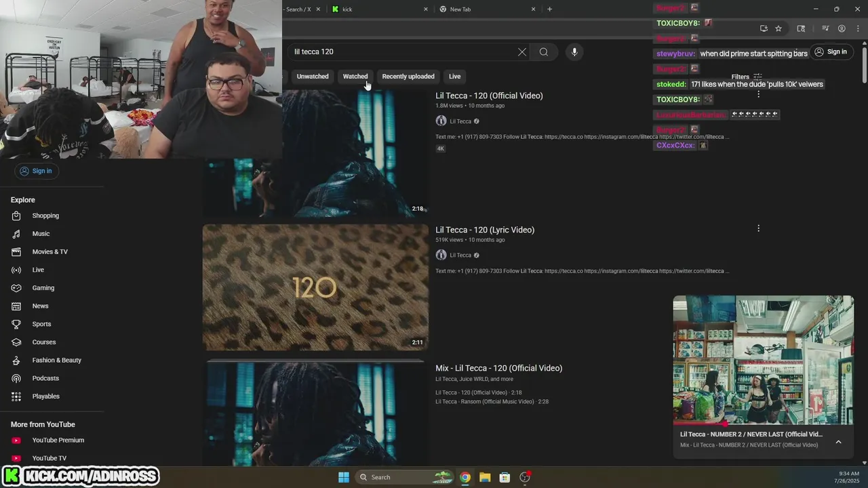The width and height of the screenshot is (868, 488).
Task: Open Live in the Explore sidebar
Action: 38,270
